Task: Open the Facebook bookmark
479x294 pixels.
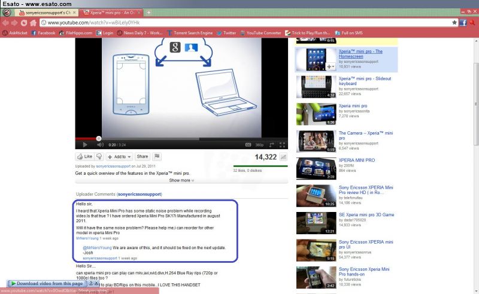Action: point(43,33)
